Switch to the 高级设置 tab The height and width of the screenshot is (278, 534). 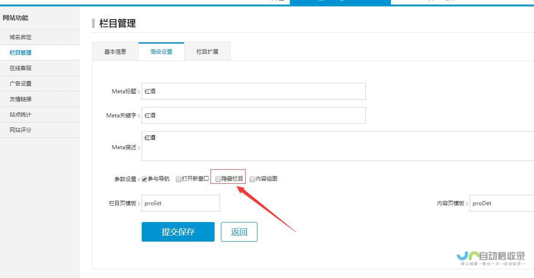point(161,52)
